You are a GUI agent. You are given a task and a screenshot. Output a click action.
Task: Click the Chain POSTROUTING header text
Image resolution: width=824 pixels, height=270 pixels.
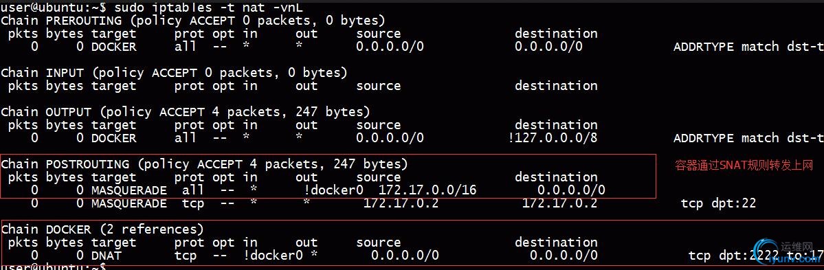pyautogui.click(x=204, y=164)
